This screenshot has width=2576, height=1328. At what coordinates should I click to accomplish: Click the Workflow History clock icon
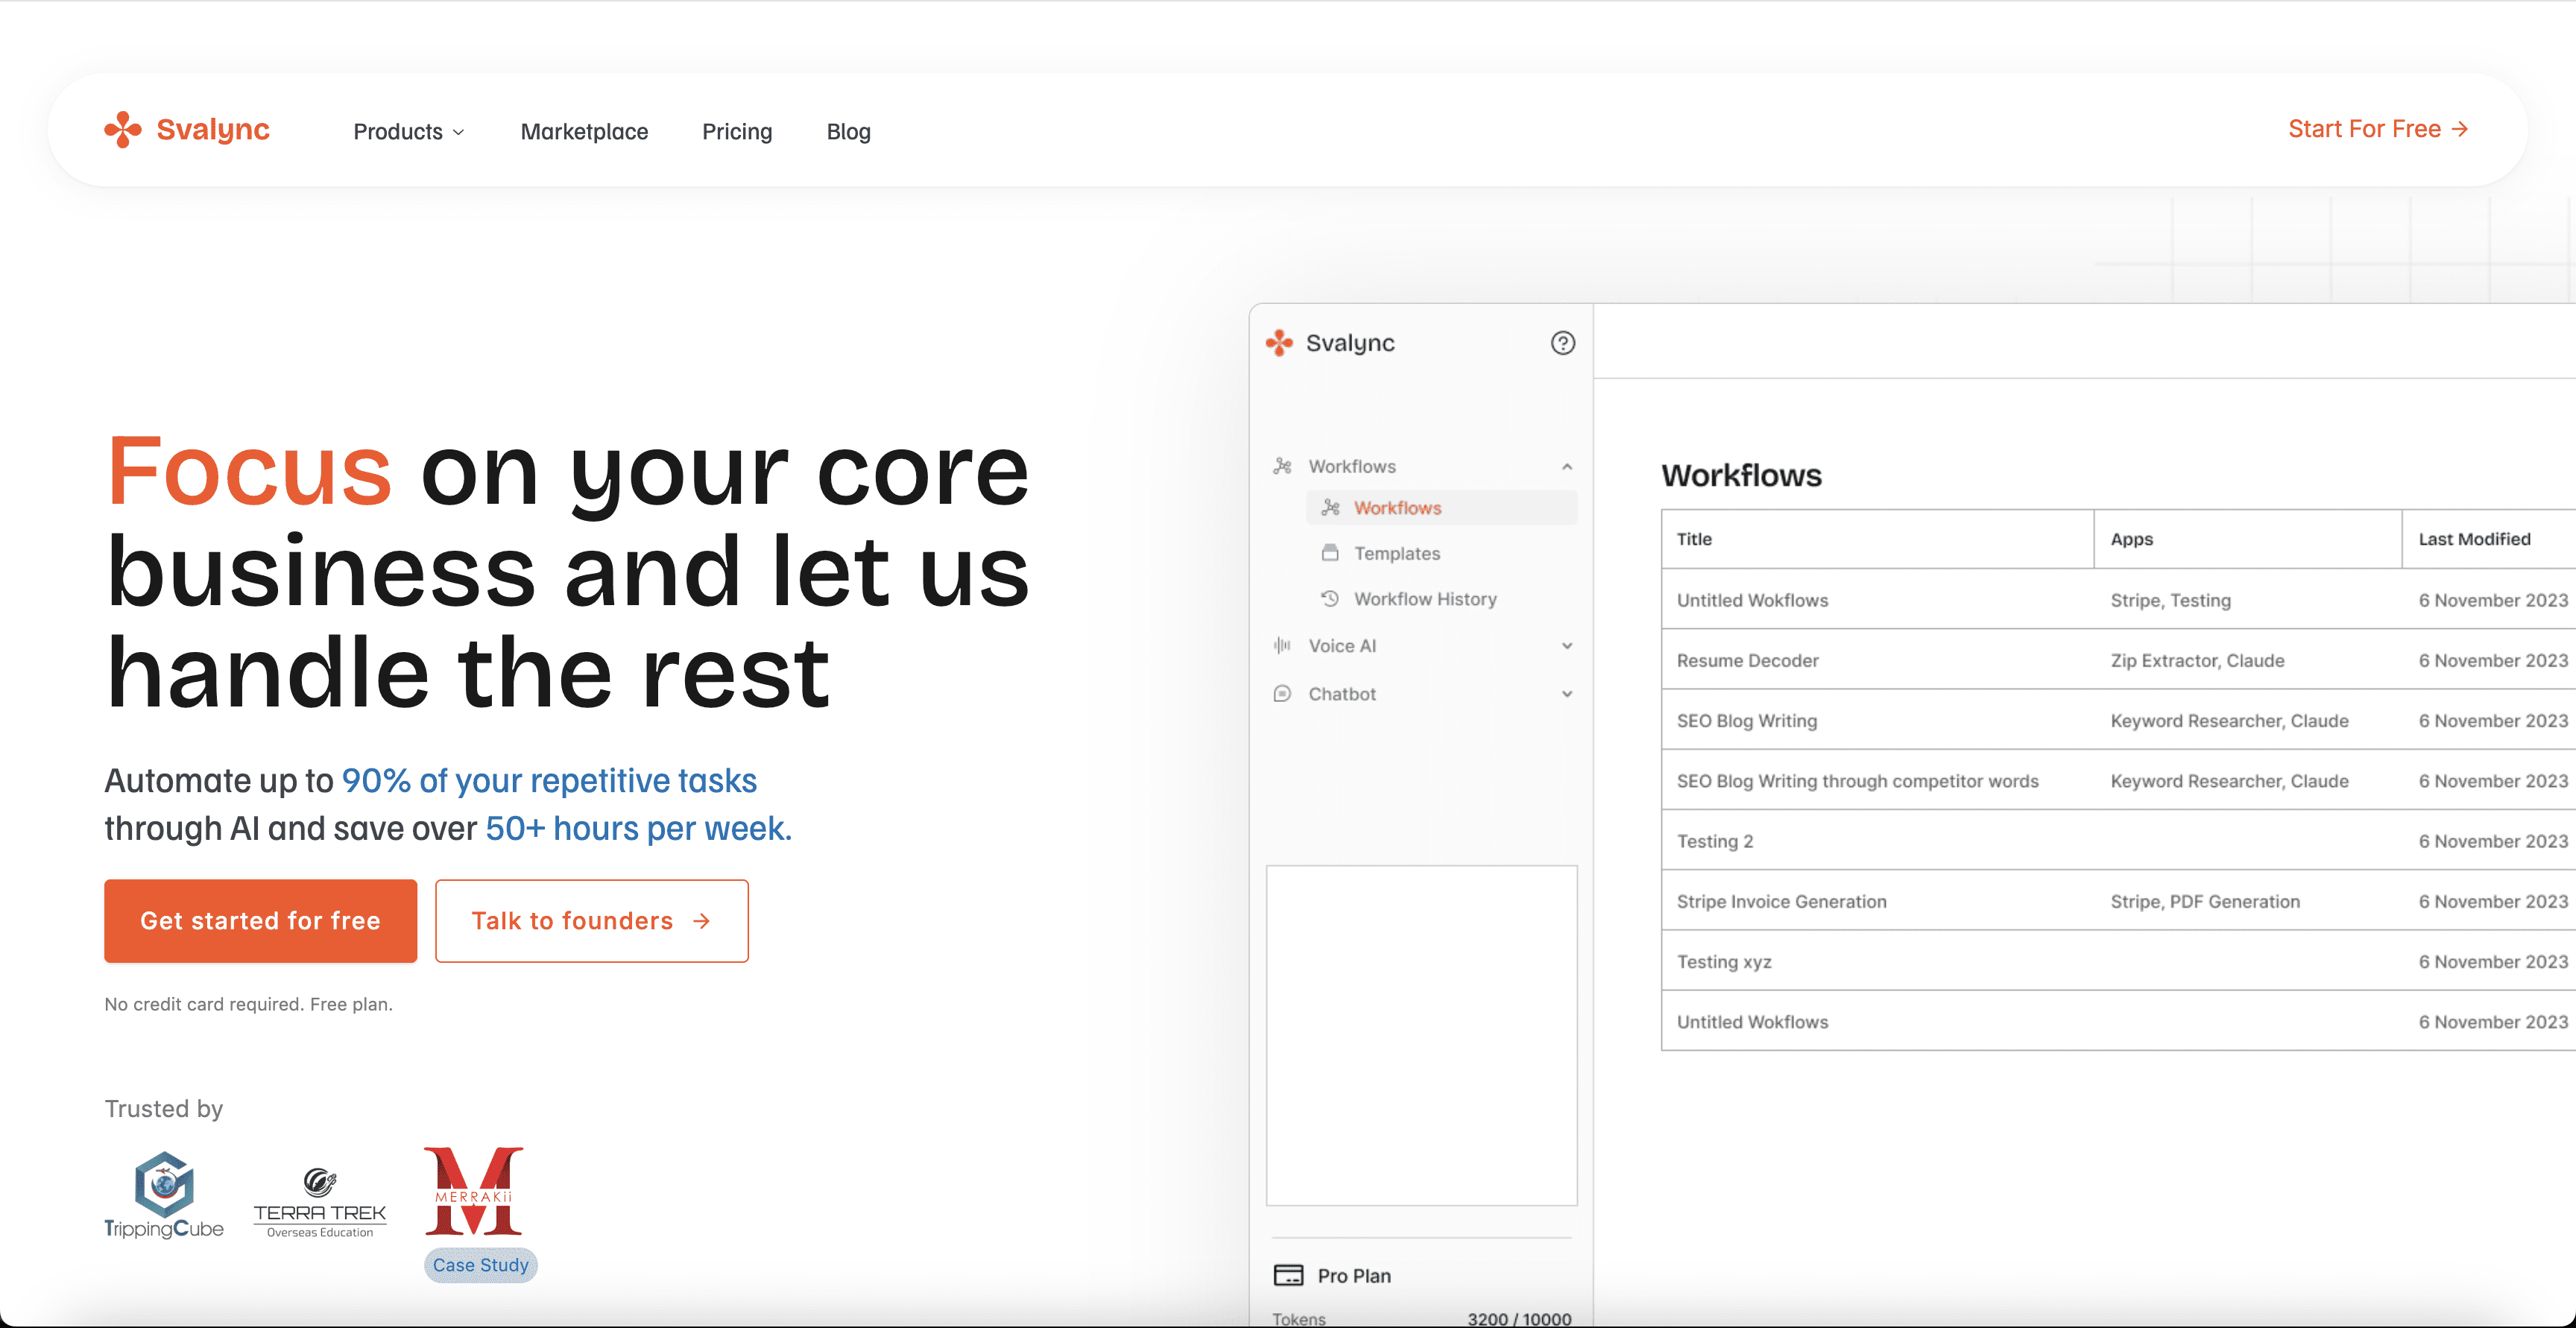pos(1330,598)
